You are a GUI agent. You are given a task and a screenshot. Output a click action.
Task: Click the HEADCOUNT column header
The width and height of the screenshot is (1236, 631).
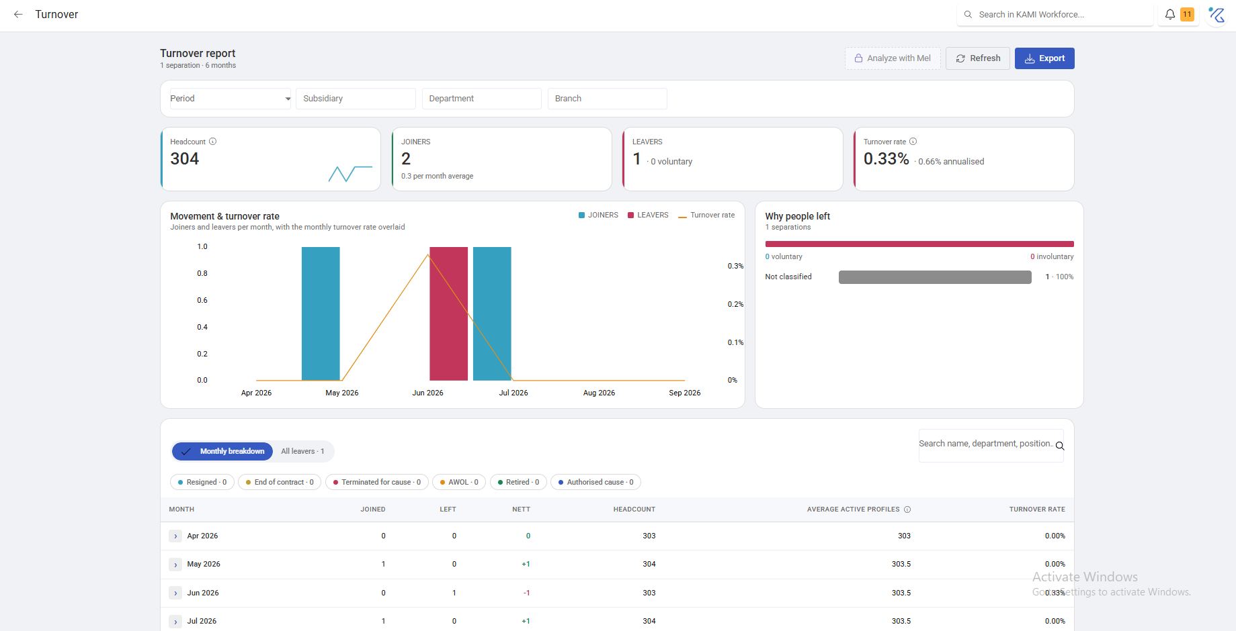tap(634, 509)
